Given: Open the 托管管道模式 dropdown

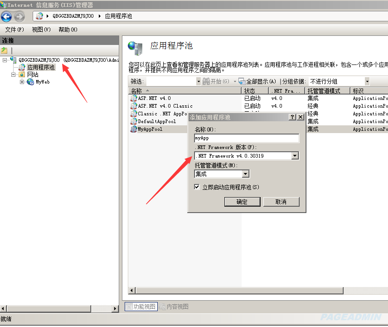Looking at the screenshot, I should 245,174.
